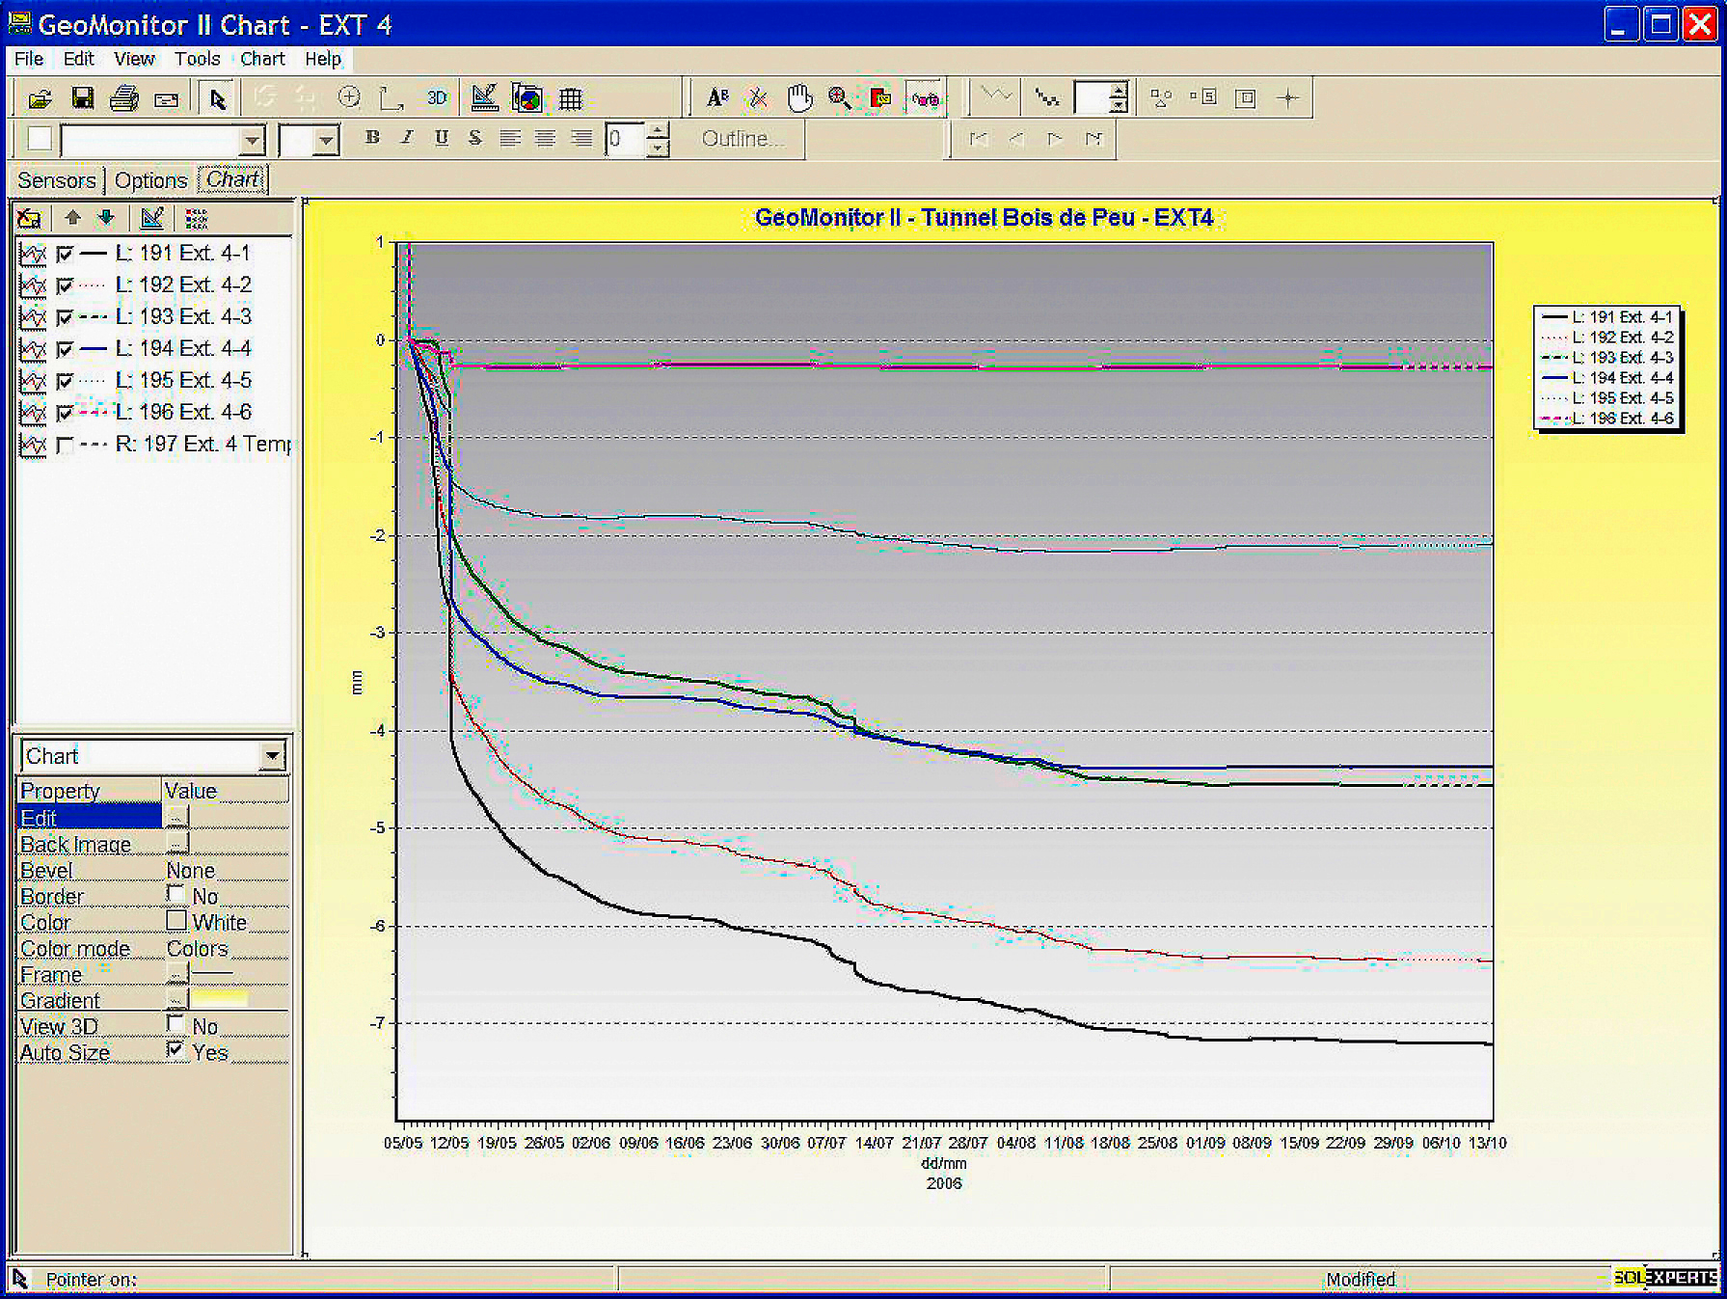Open the Chart menu
1727x1299 pixels.
point(262,59)
